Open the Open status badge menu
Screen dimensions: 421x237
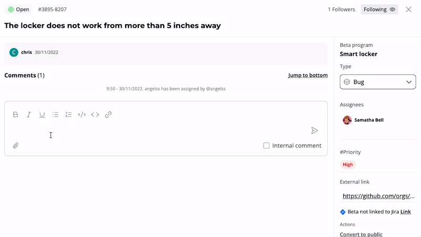(x=18, y=9)
